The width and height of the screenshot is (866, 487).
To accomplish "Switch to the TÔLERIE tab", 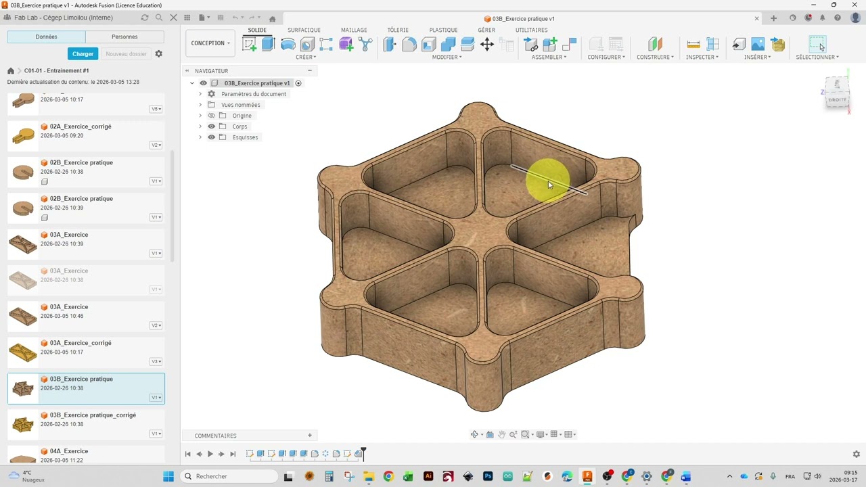I will [x=398, y=30].
